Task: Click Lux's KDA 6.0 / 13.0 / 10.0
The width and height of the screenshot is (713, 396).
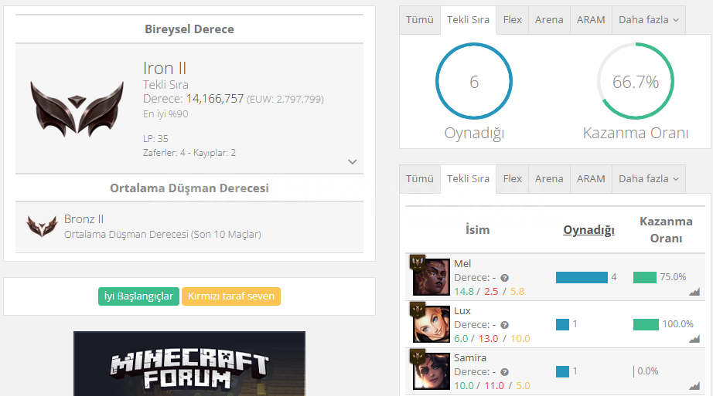Action: coord(492,339)
